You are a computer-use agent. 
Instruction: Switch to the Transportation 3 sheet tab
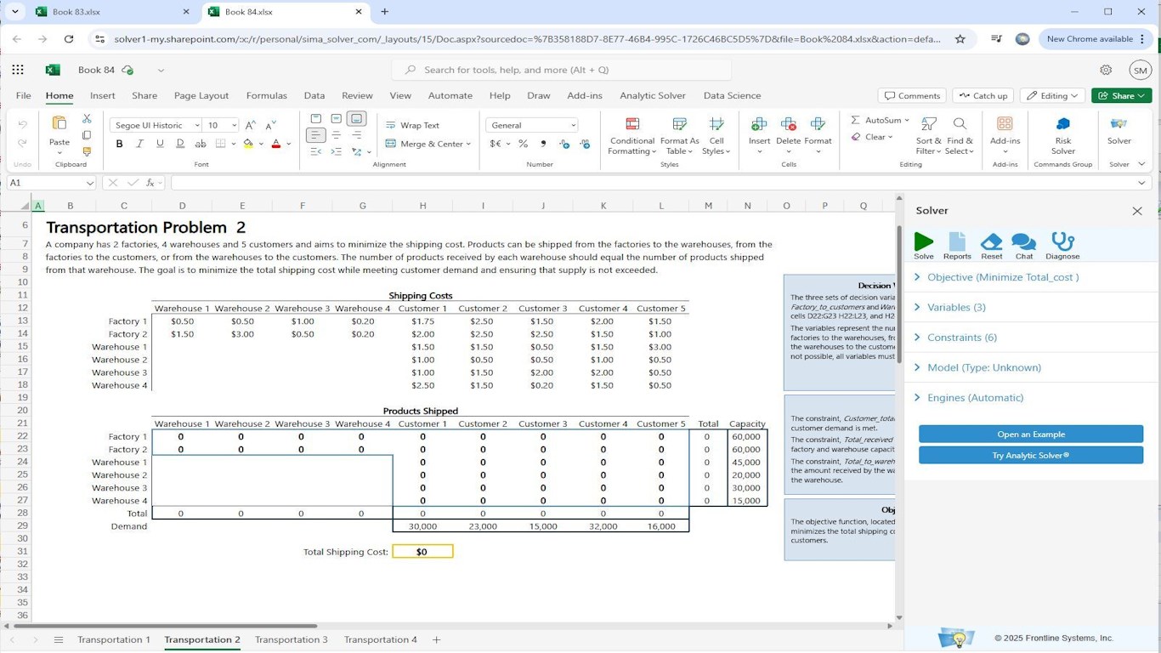point(291,639)
